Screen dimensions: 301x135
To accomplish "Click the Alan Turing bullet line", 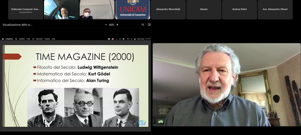I will (x=71, y=81).
